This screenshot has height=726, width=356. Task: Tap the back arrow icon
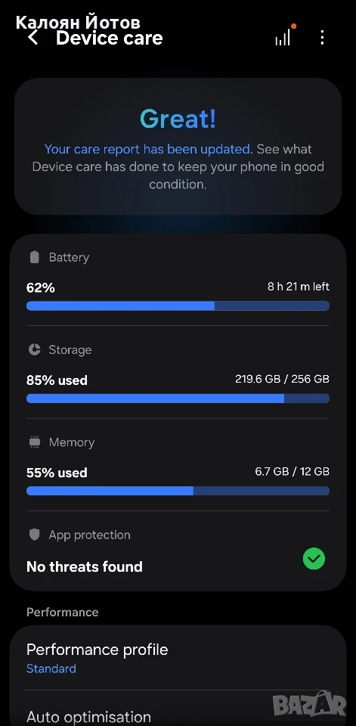point(33,38)
